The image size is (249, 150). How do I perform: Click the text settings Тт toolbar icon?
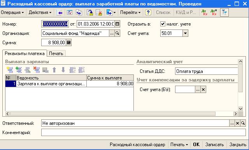[x=224, y=12]
